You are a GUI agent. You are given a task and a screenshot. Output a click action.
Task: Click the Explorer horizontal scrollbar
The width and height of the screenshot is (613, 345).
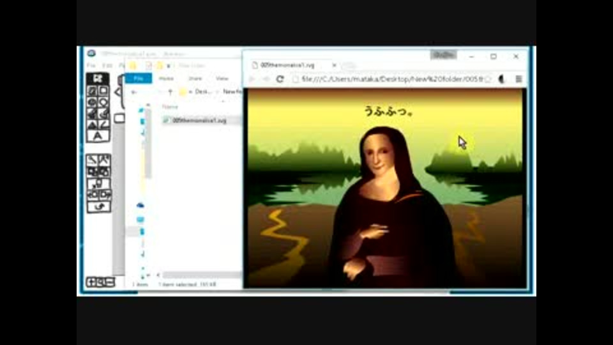[202, 275]
